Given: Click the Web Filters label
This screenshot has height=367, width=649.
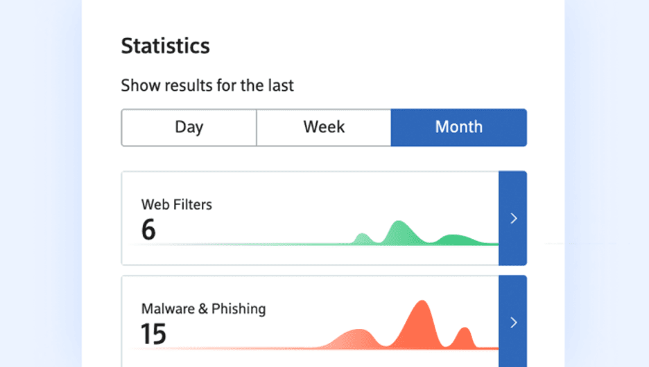Looking at the screenshot, I should click(177, 204).
